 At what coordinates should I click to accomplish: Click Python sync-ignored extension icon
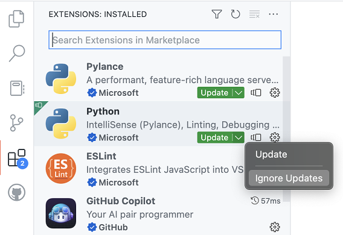click(256, 137)
